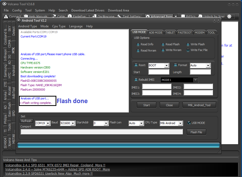Open the Format Auto dropdown
Viewport: 242px width, 177px height.
tap(208, 65)
